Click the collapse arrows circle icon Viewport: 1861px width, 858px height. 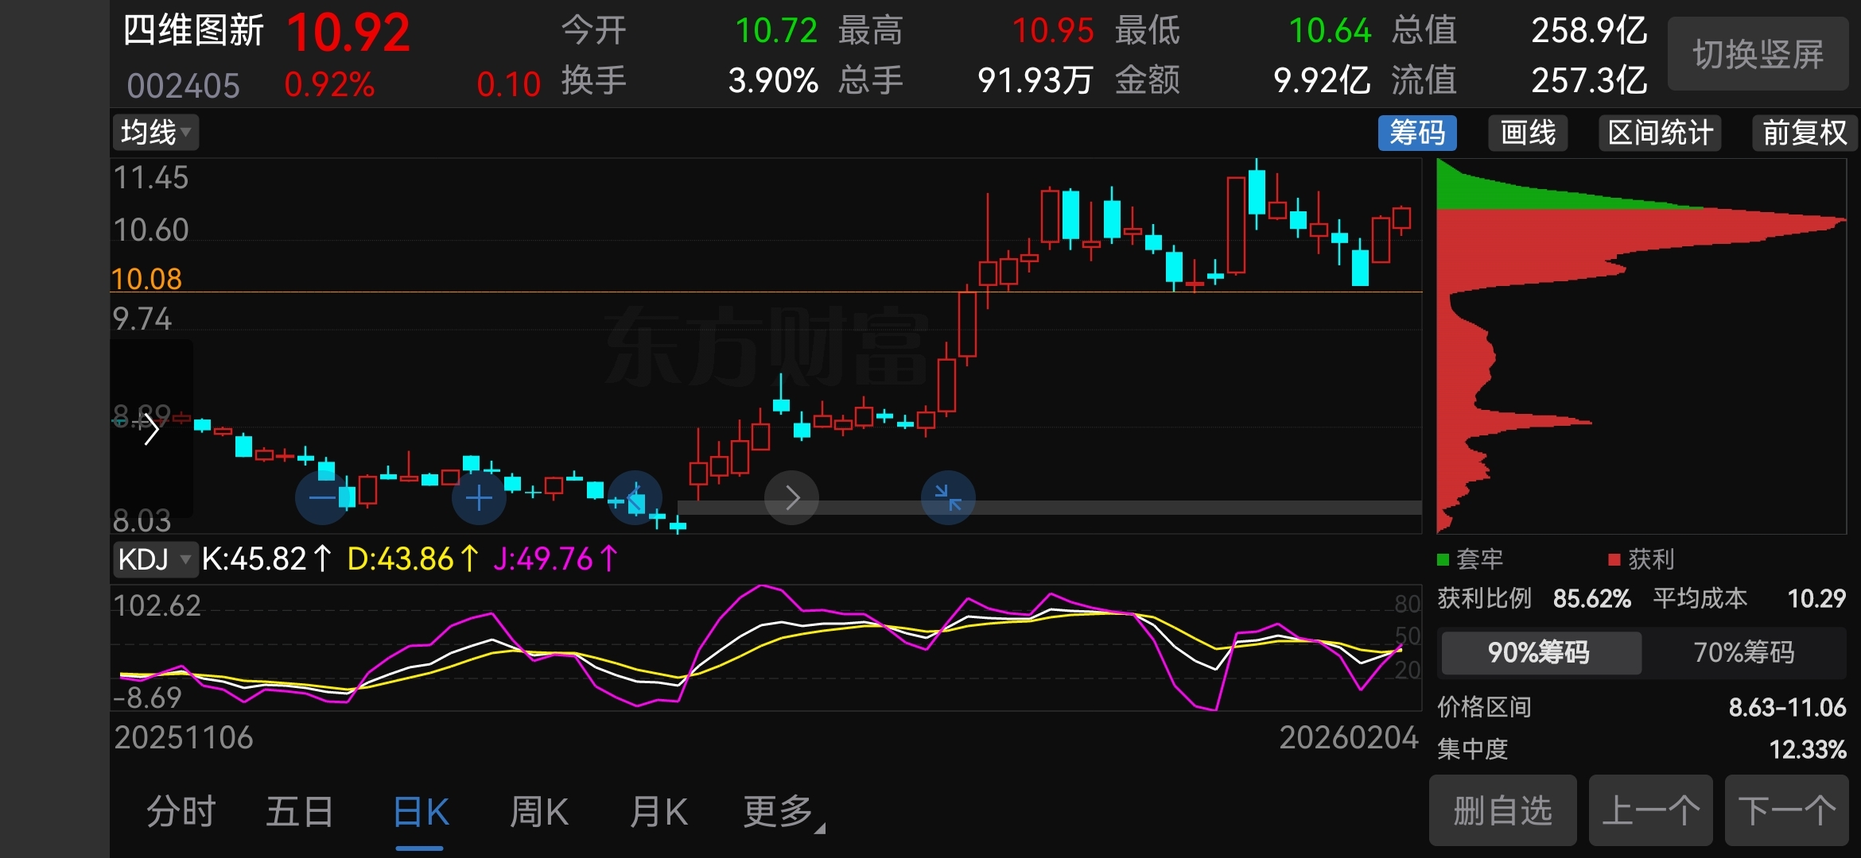coord(947,498)
